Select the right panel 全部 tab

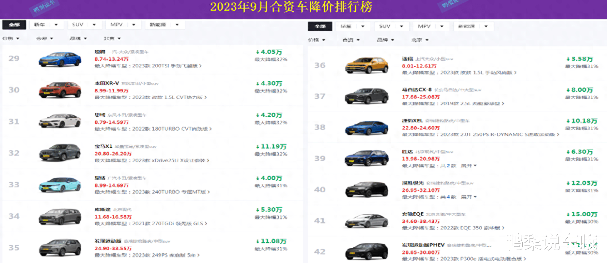pyautogui.click(x=320, y=26)
